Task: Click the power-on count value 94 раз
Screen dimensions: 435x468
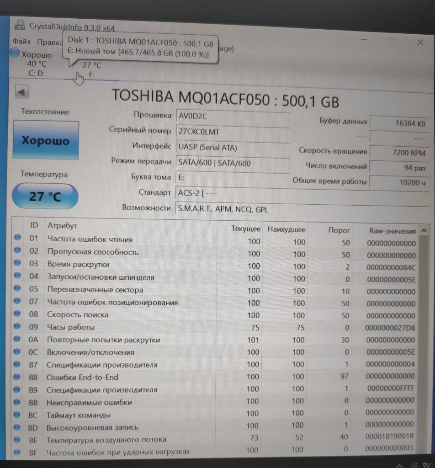Action: point(399,168)
